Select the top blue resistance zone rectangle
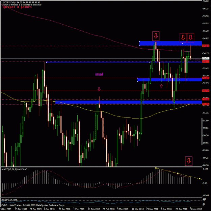This screenshot has width=211, height=211. click(170, 44)
